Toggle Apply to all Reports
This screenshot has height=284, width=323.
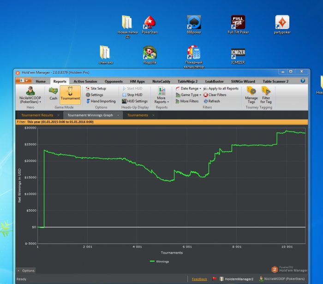pyautogui.click(x=223, y=89)
